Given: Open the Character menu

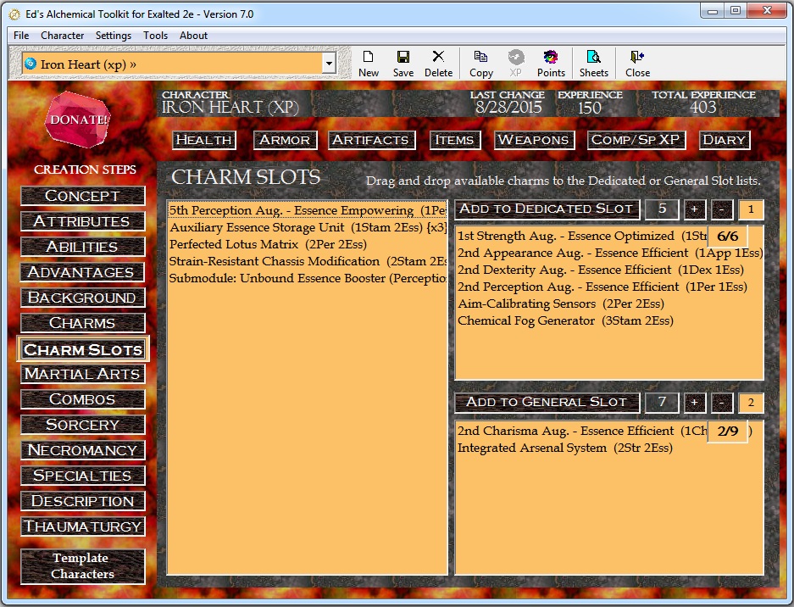Looking at the screenshot, I should [63, 36].
